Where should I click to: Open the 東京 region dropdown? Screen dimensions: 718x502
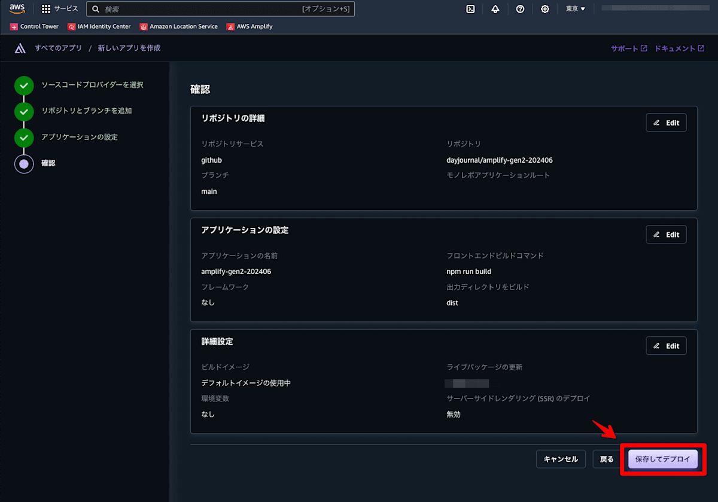point(576,9)
